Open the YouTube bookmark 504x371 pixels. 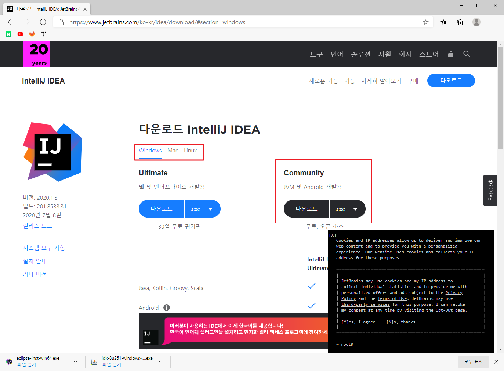(20, 34)
